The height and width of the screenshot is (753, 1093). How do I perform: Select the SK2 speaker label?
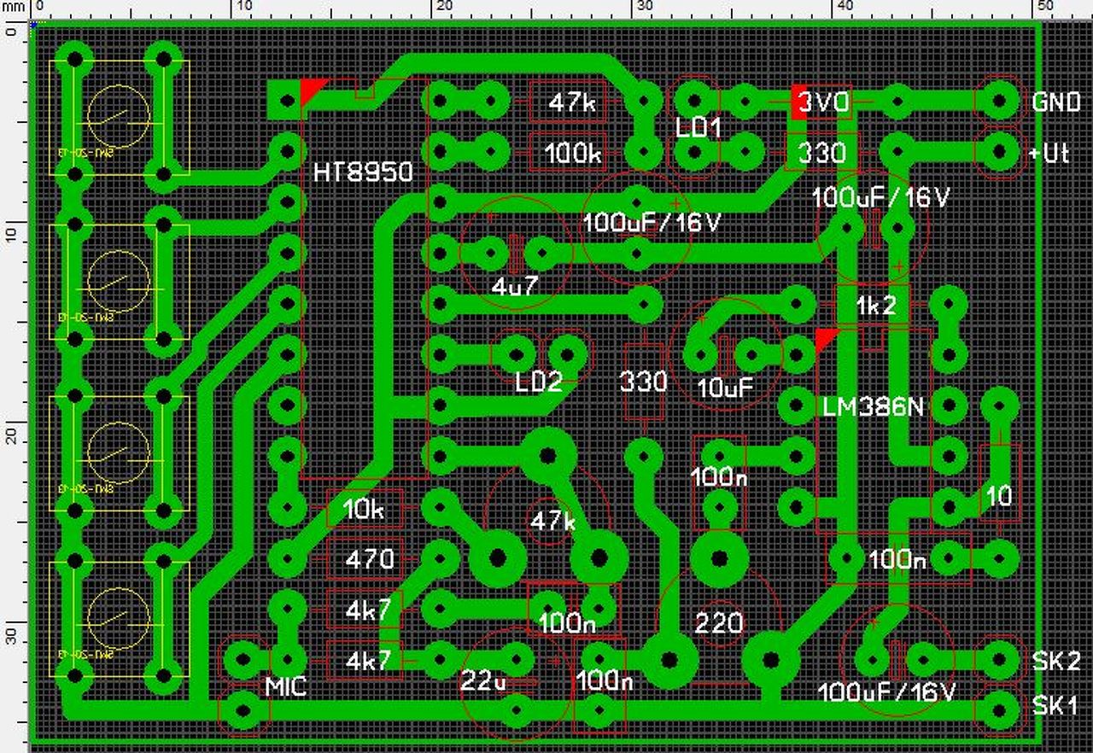click(x=1056, y=660)
